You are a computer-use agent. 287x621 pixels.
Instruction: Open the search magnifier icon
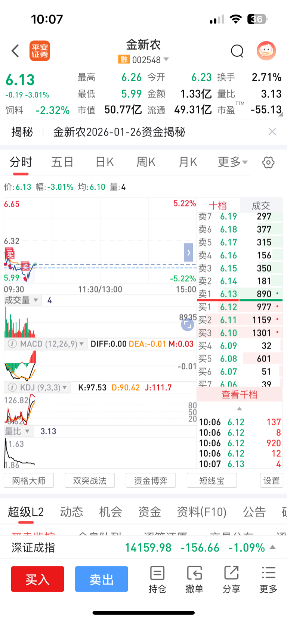point(237,51)
